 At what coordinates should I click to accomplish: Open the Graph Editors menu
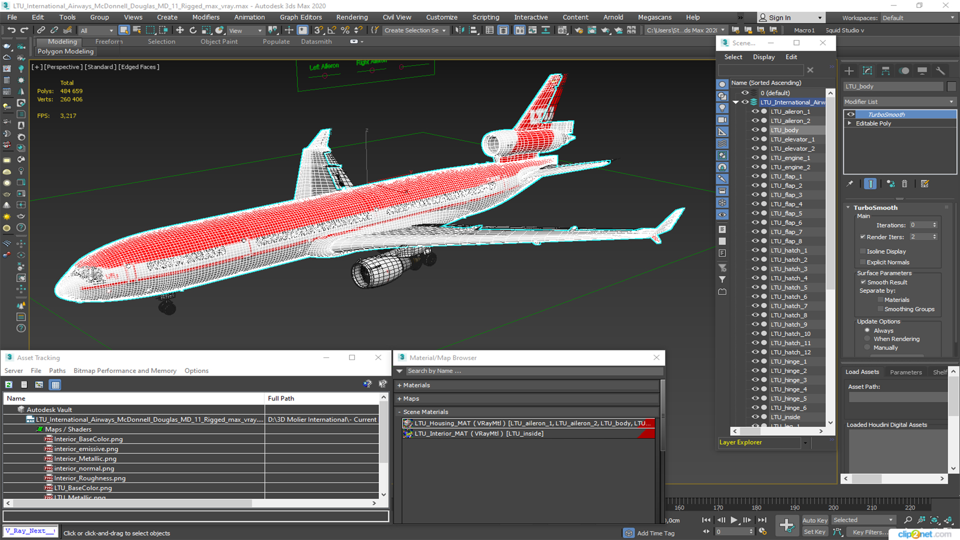coord(300,17)
